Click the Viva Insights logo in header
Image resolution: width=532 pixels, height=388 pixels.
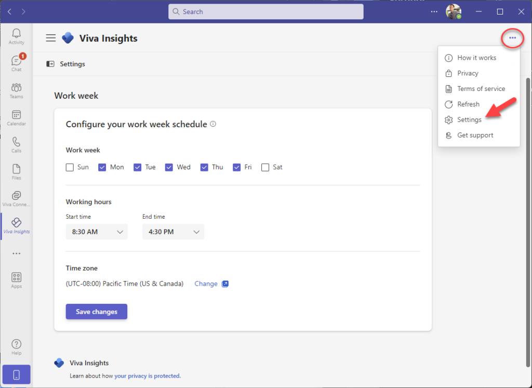point(68,37)
